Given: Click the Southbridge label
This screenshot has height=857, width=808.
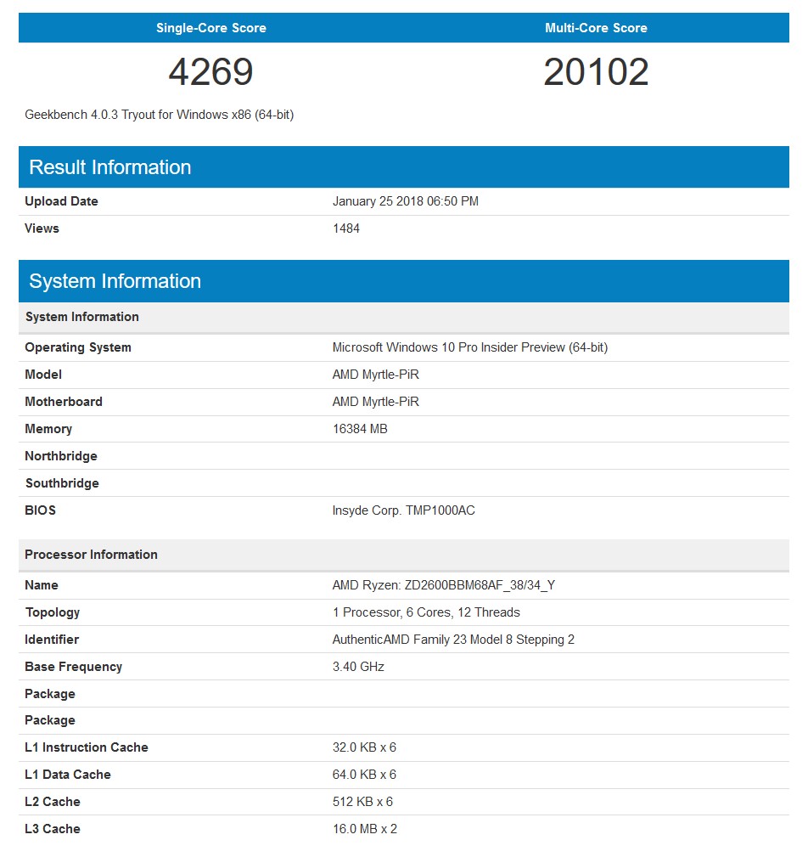Looking at the screenshot, I should point(62,483).
